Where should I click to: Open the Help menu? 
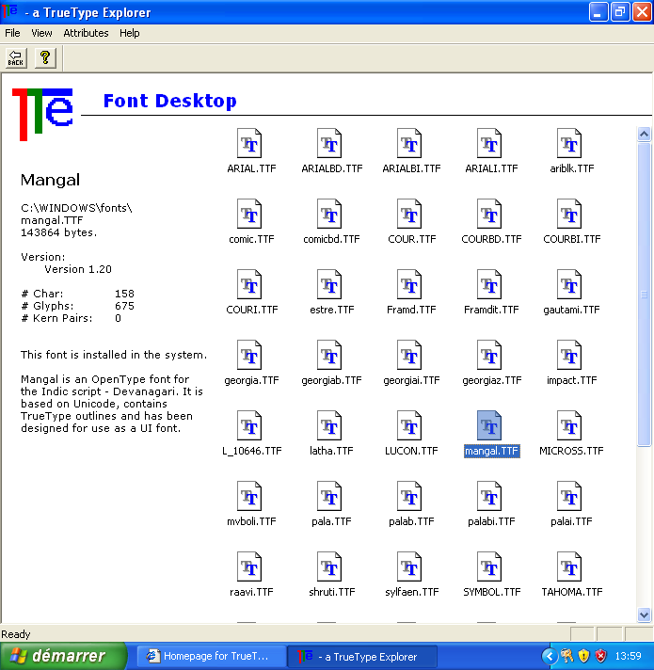pyautogui.click(x=130, y=33)
